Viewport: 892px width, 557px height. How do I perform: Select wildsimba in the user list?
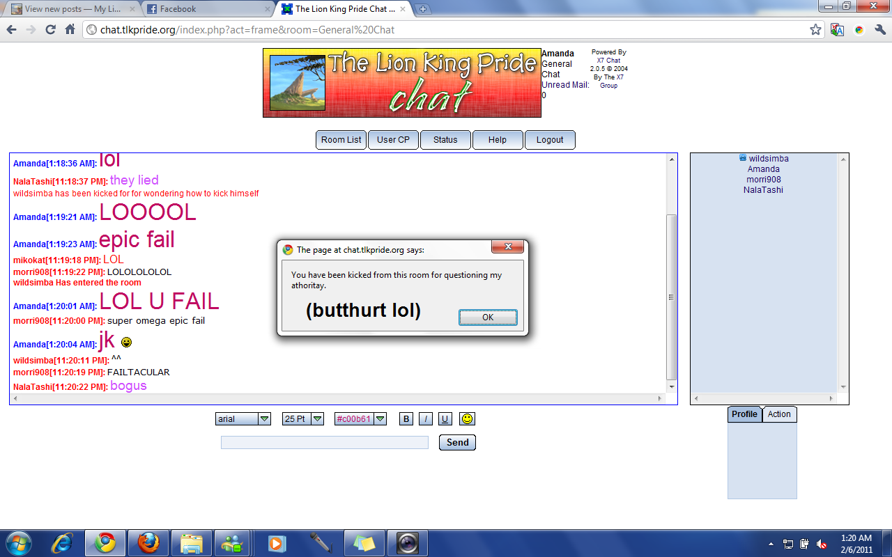point(769,159)
